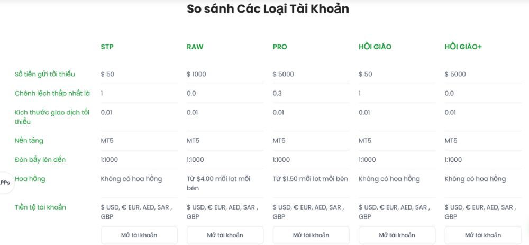529x245 pixels.
Task: Select the STP column header
Action: coord(107,47)
